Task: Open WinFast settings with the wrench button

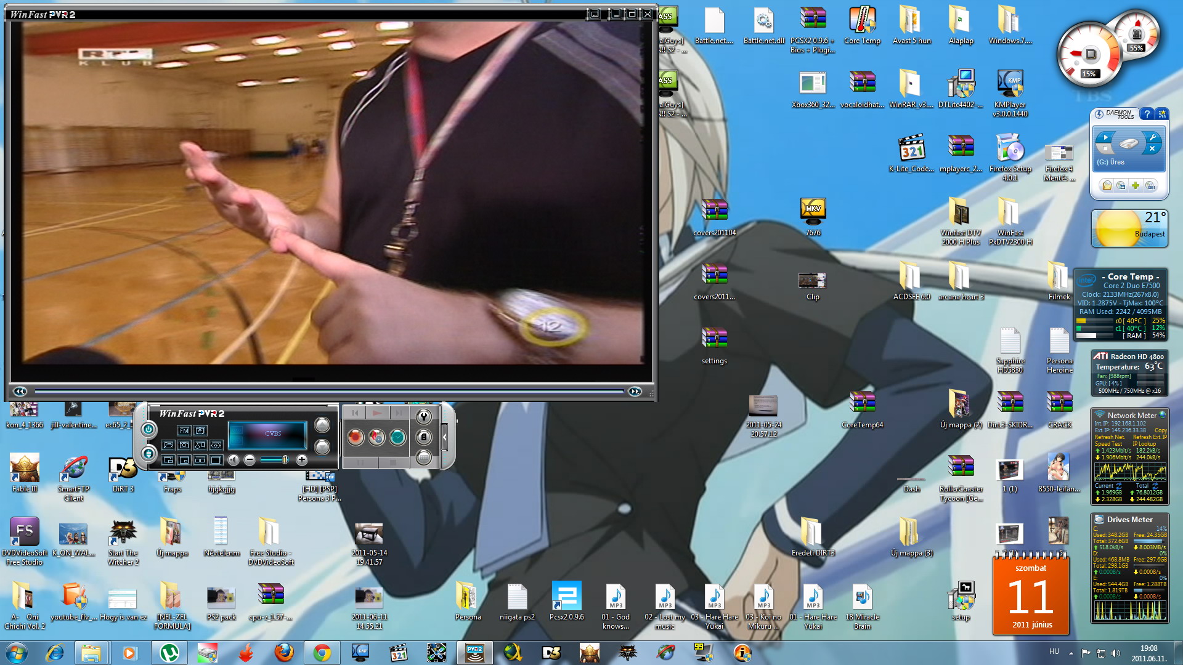Action: [424, 416]
